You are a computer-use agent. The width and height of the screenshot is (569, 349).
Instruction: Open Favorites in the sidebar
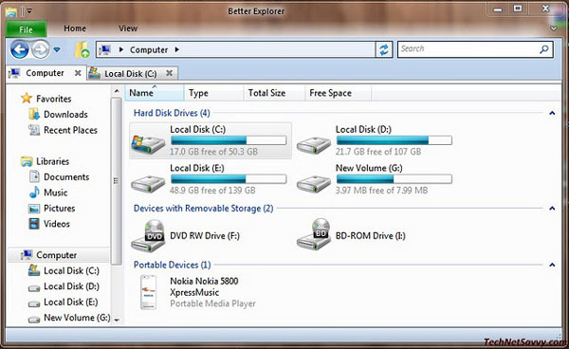tap(54, 99)
